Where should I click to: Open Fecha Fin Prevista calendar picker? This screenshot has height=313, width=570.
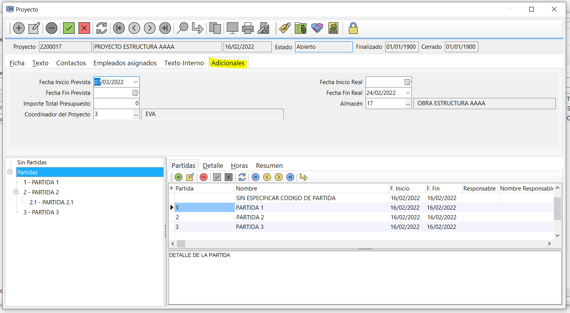coord(135,93)
